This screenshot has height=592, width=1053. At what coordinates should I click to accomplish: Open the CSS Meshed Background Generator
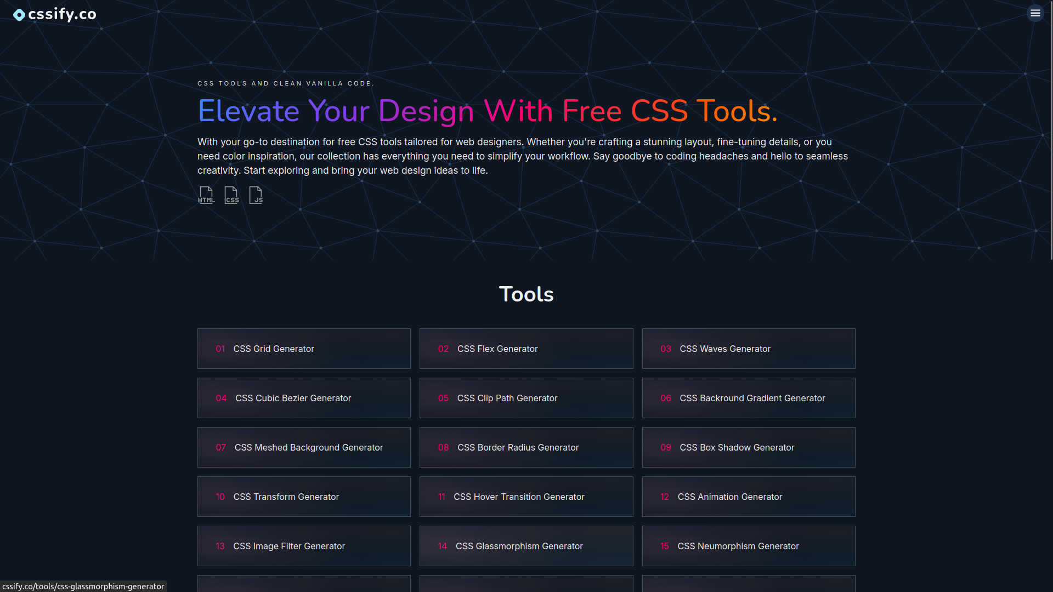pos(304,447)
